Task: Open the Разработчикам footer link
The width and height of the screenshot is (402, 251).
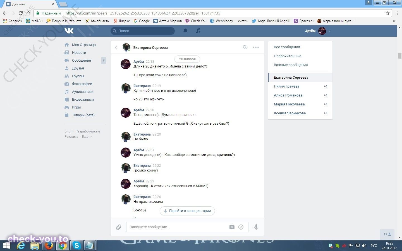Action: [88, 131]
